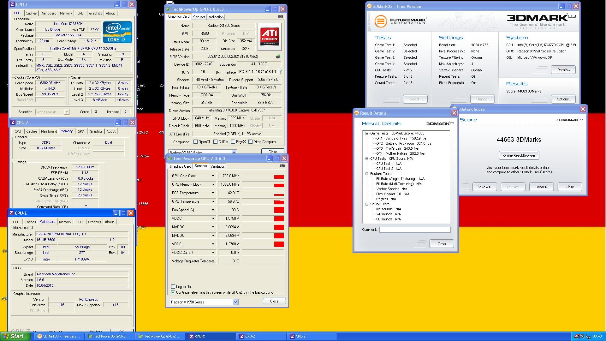Open the PCB Temperature sensor dropdown
Viewport: 606px width, 341px height.
pyautogui.click(x=213, y=193)
